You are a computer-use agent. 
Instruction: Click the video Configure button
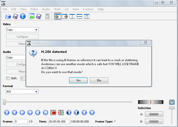(22, 37)
